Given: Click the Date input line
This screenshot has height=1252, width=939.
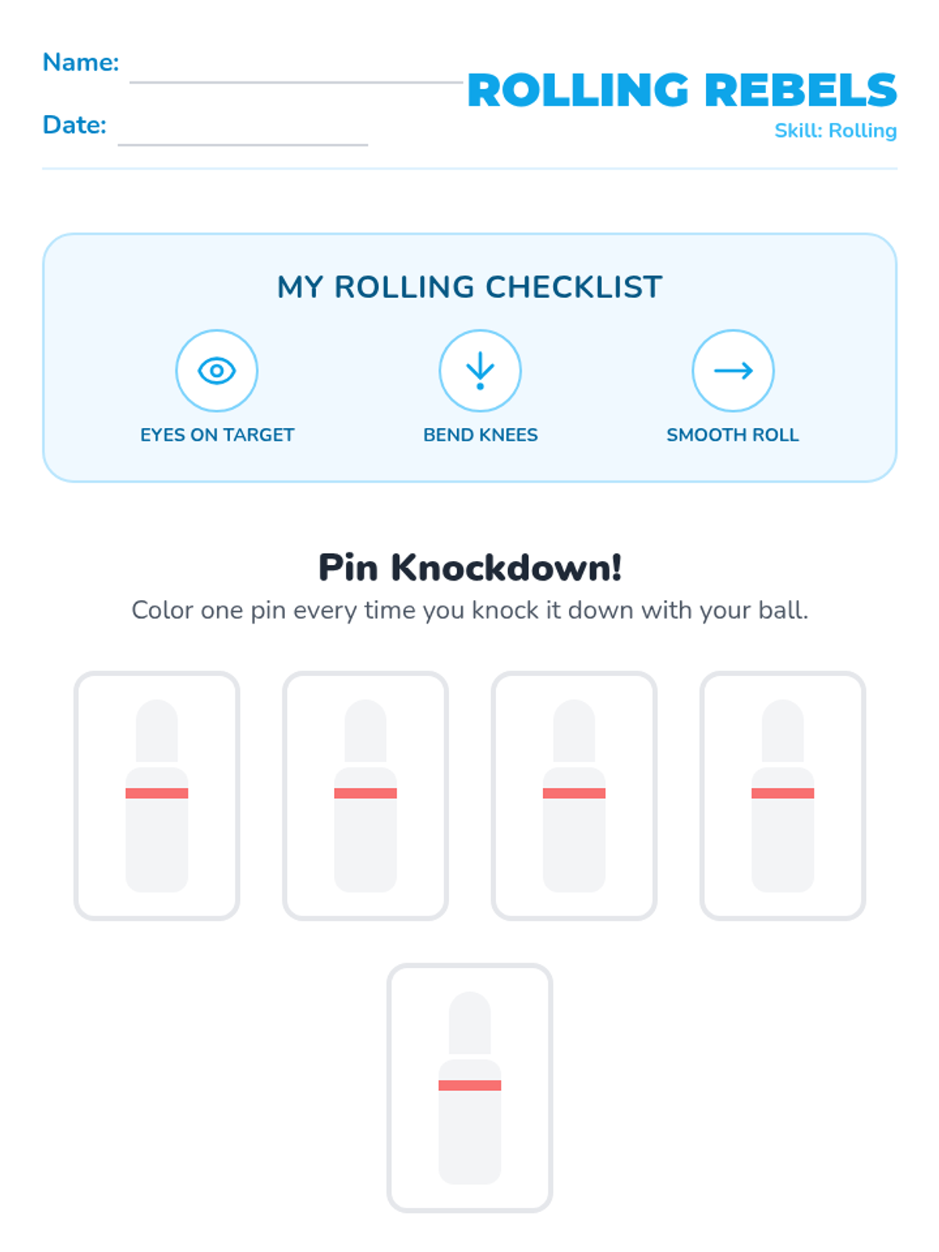Looking at the screenshot, I should (x=243, y=137).
